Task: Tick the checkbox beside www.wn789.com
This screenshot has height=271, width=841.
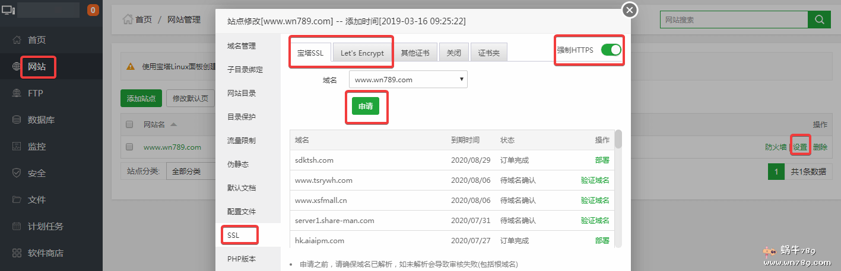Action: pos(129,147)
